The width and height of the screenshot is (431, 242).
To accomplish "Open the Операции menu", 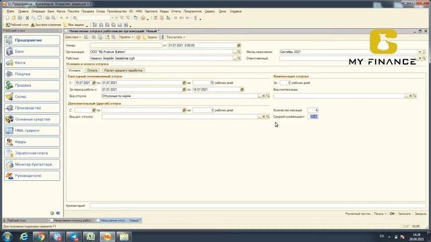I will point(38,11).
